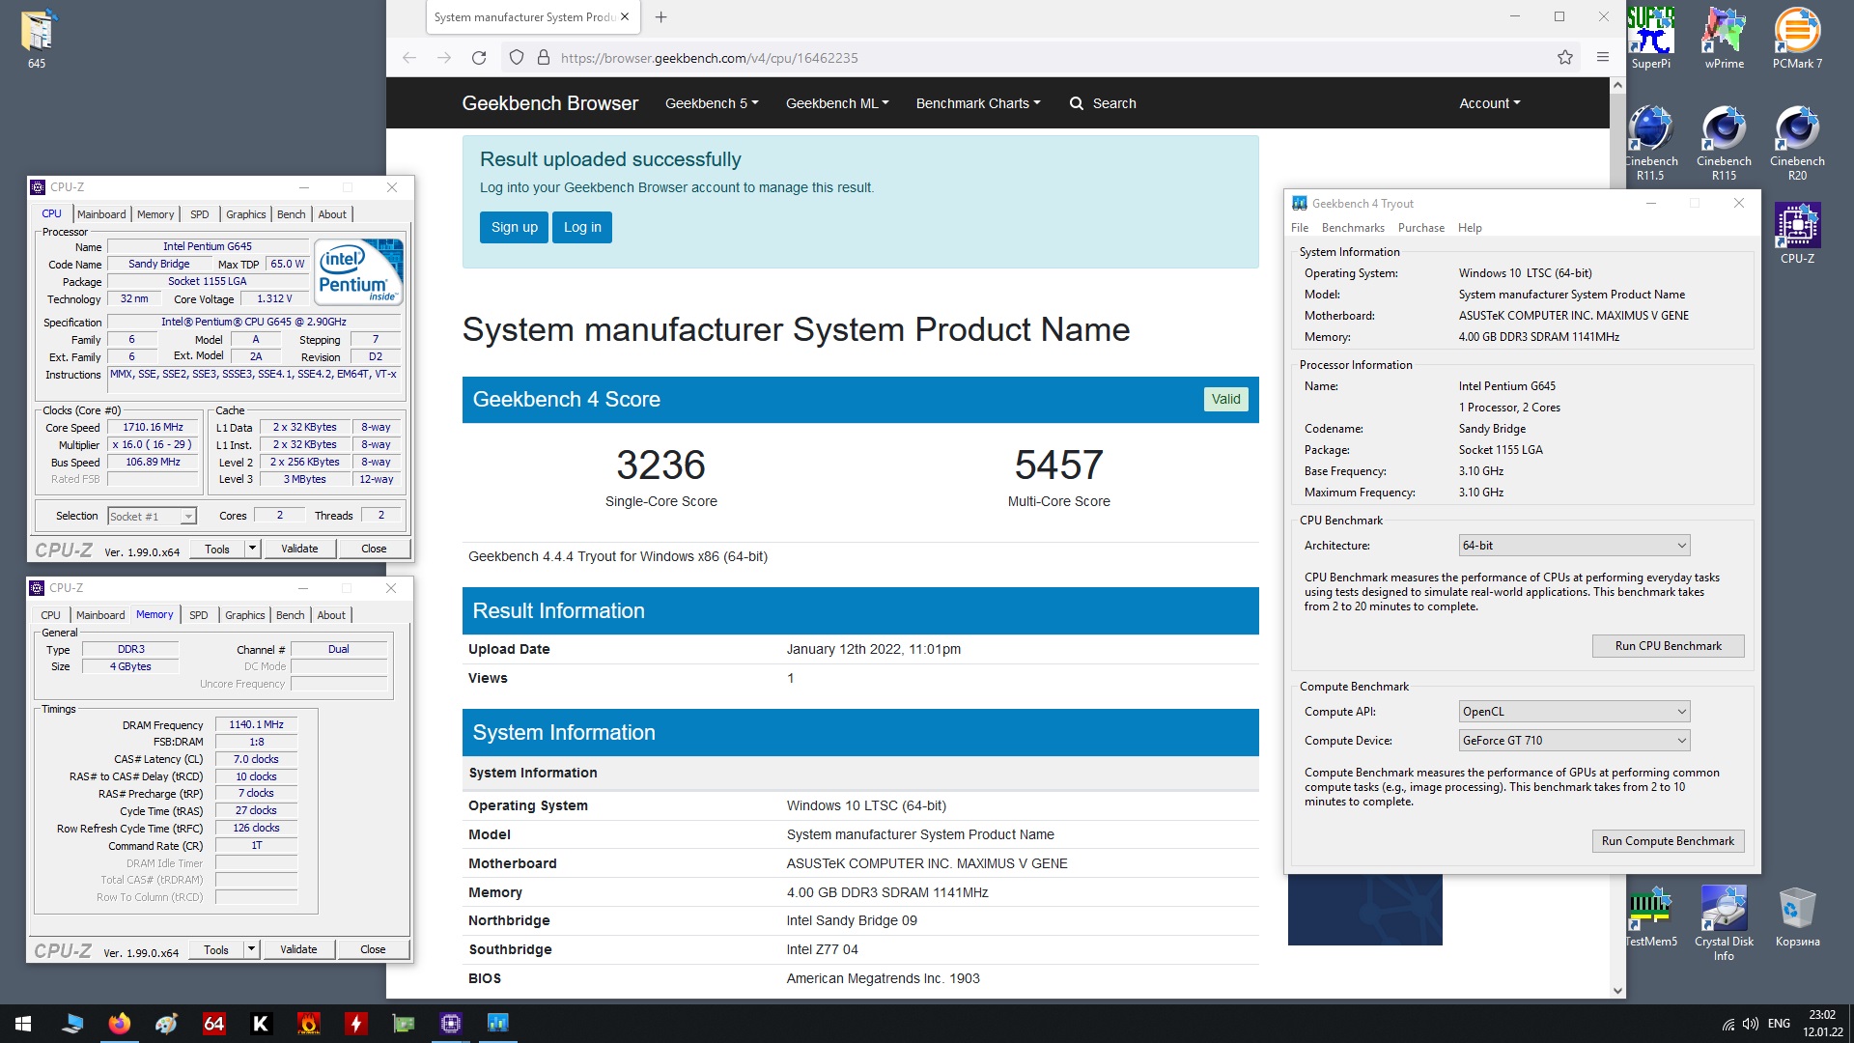
Task: Open the Account dropdown menu
Action: coord(1489,103)
